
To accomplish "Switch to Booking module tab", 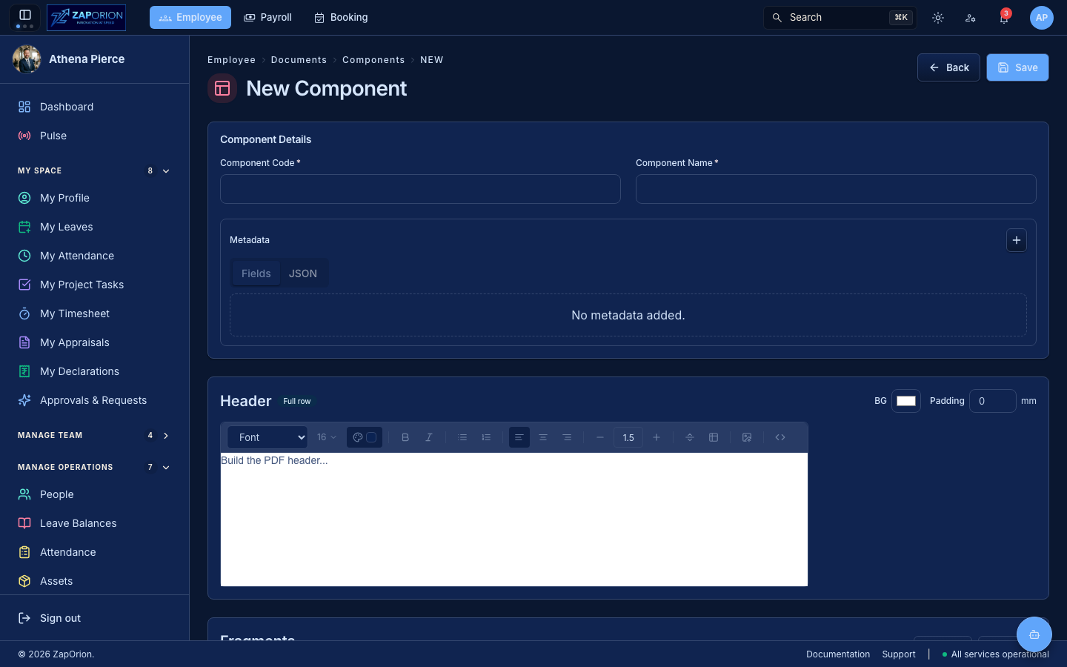I will [x=341, y=17].
